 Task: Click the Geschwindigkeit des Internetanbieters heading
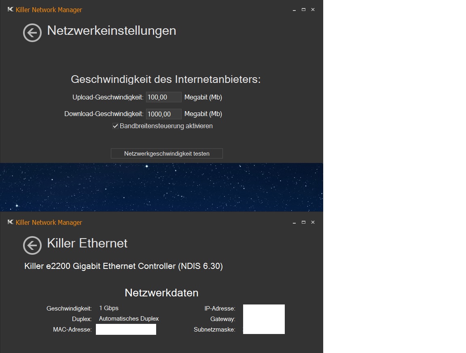coord(166,79)
